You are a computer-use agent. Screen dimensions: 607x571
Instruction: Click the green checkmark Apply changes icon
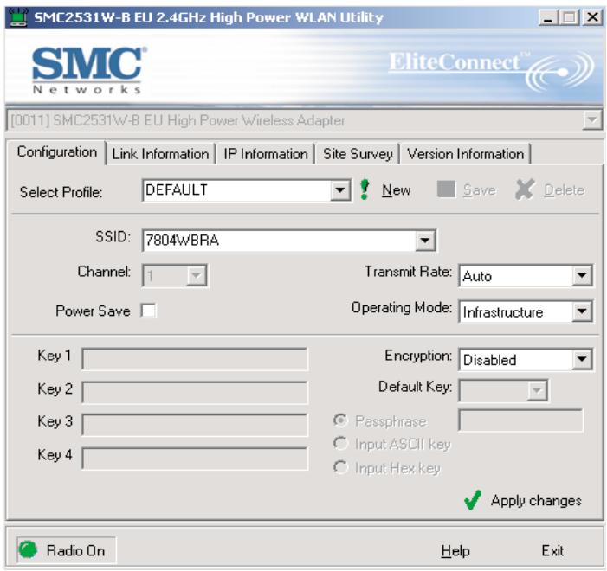[473, 500]
